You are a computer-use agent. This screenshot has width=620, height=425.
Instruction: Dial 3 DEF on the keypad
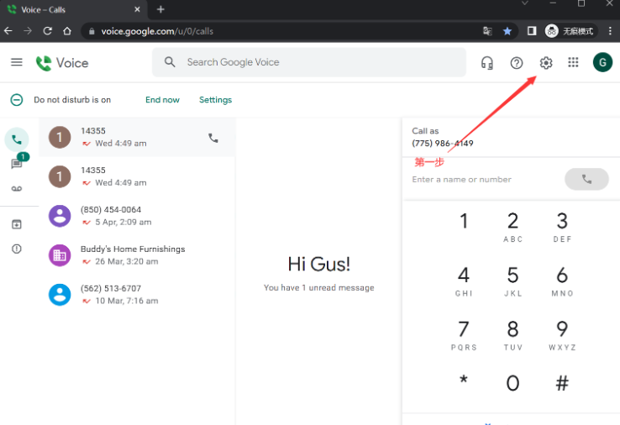pos(562,226)
